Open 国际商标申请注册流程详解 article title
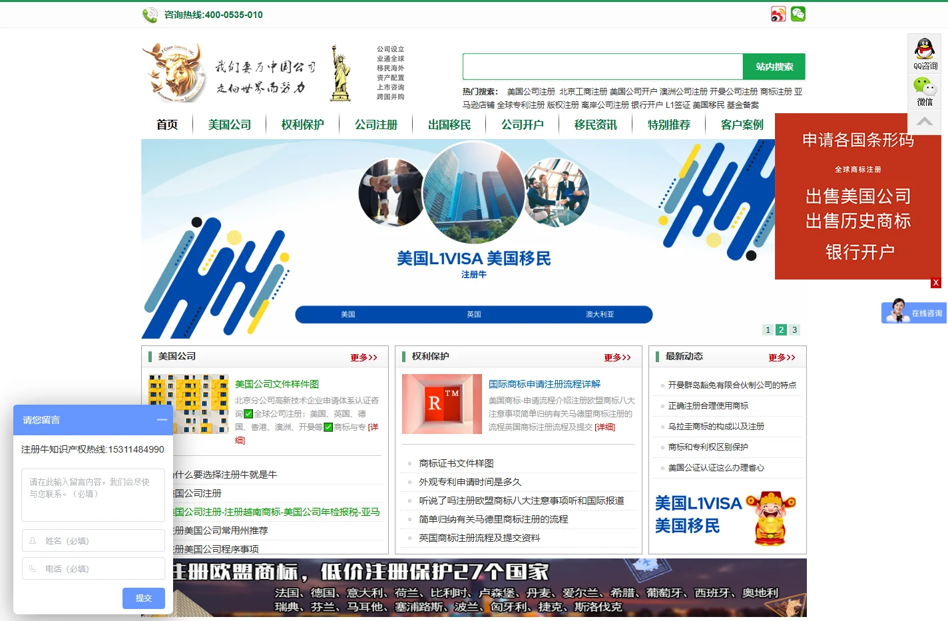Screen dimensions: 948x621 click(545, 384)
